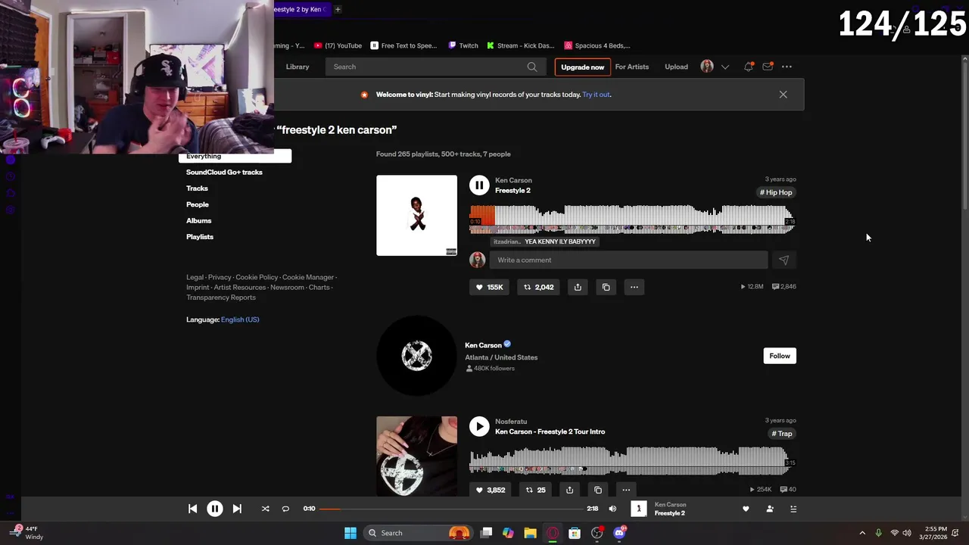Go to the Library tab

tap(298, 67)
